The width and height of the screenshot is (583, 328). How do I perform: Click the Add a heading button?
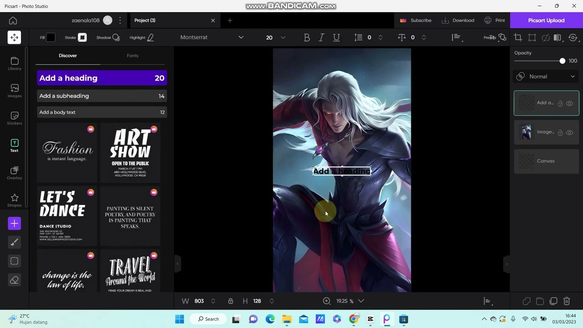[x=102, y=78]
